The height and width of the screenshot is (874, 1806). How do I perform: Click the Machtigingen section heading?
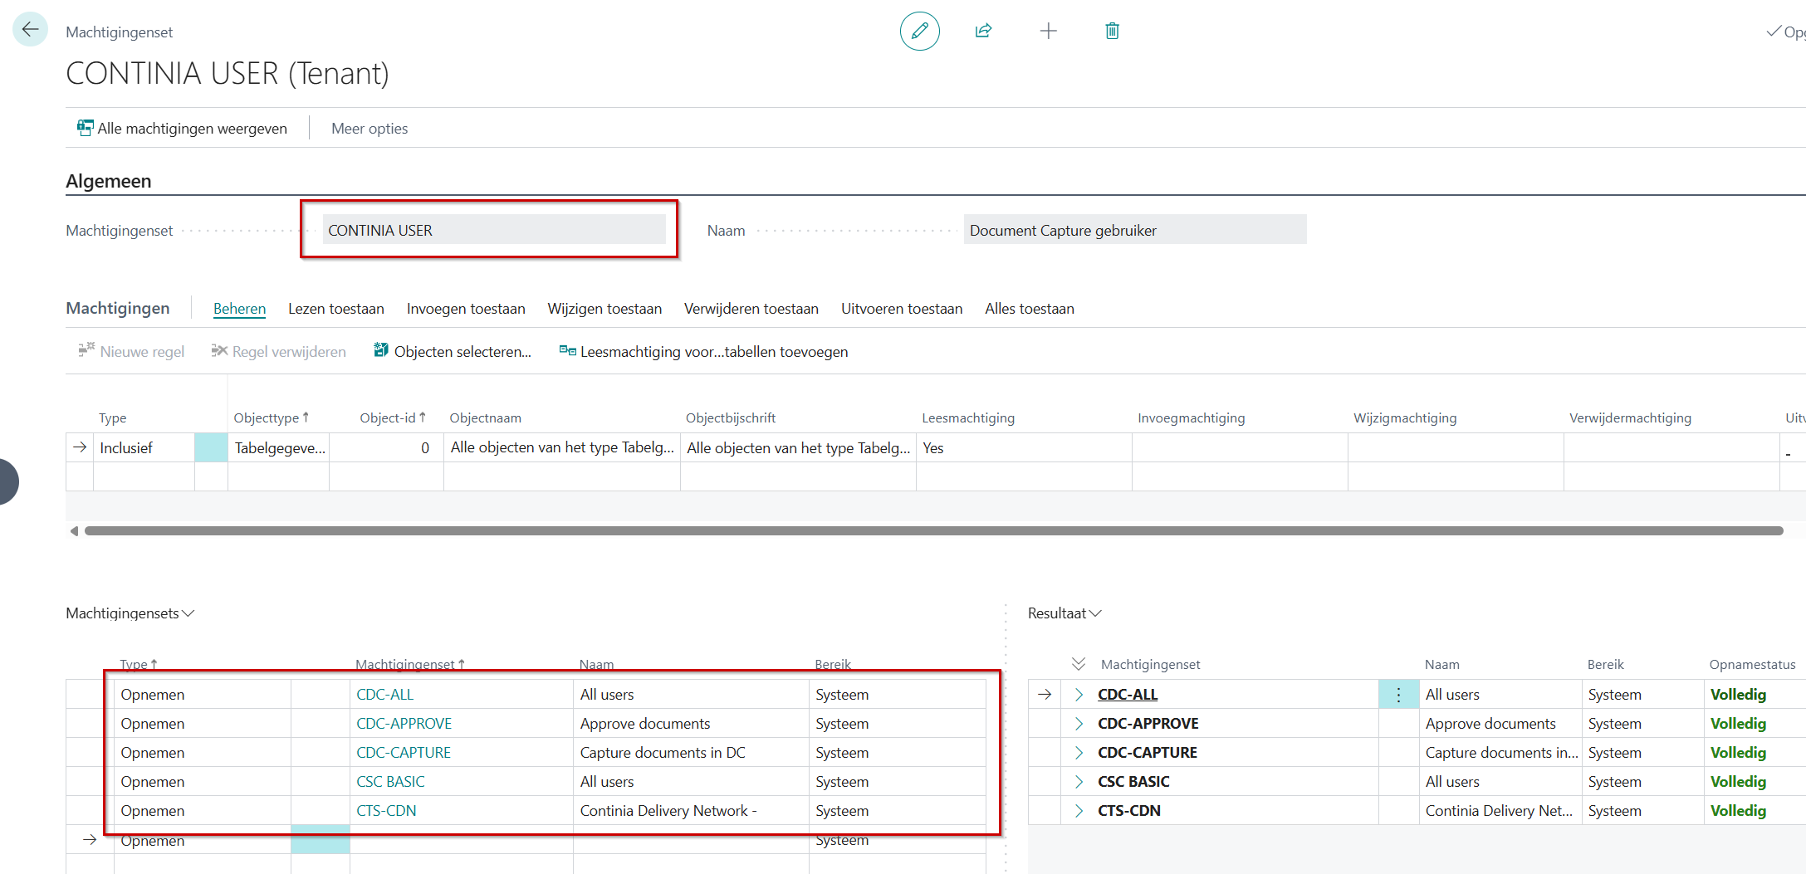click(x=117, y=308)
